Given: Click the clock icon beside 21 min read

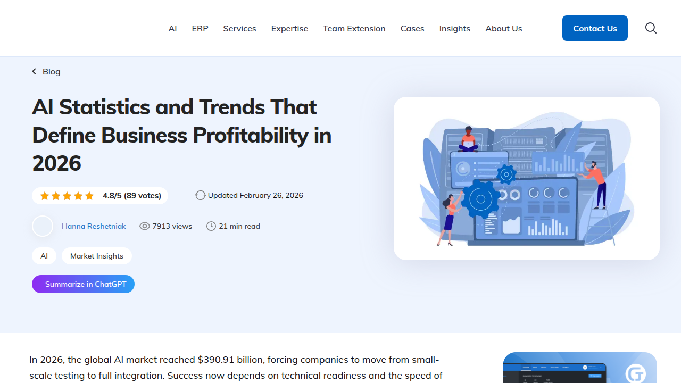Looking at the screenshot, I should [211, 226].
